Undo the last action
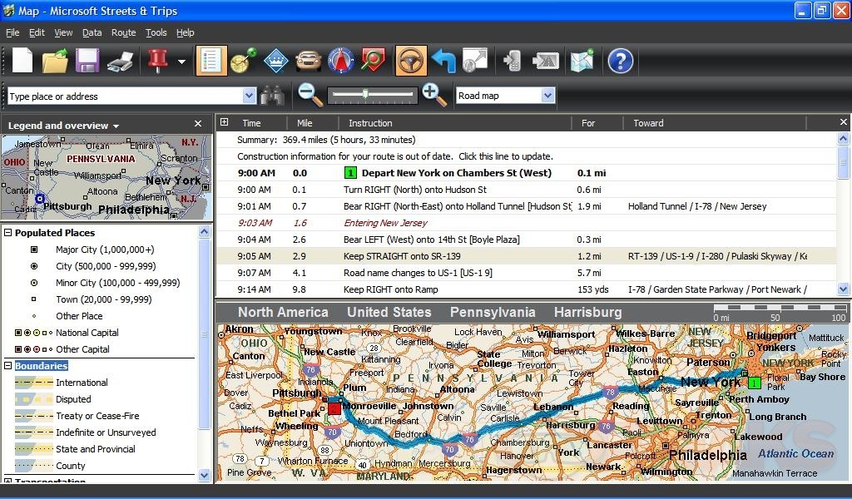Image resolution: width=852 pixels, height=499 pixels. point(443,60)
